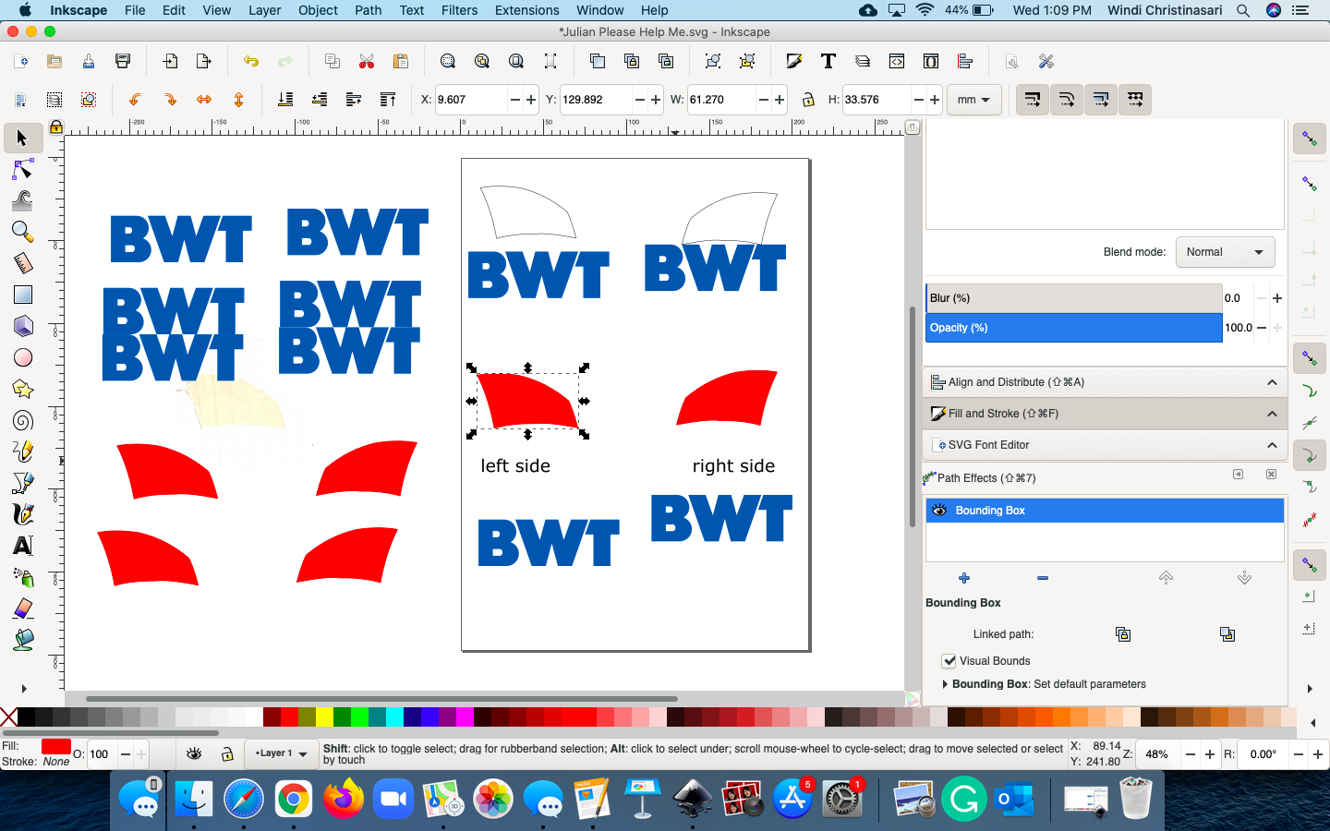Click the Opacity percent slider
This screenshot has width=1330, height=831.
click(x=1073, y=328)
